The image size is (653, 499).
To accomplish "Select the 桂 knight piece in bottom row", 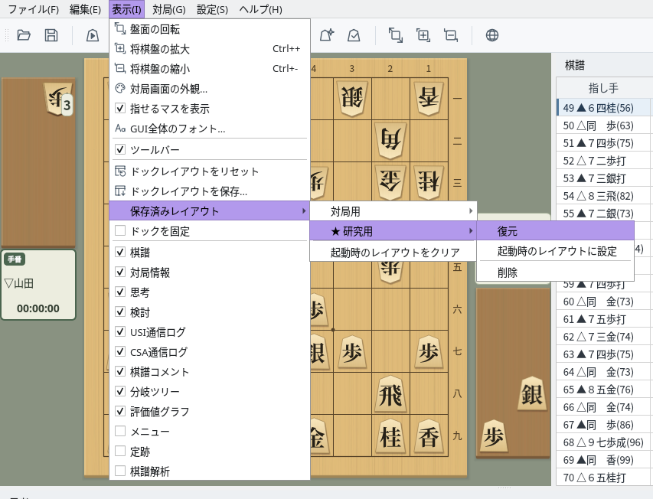I will coord(390,437).
